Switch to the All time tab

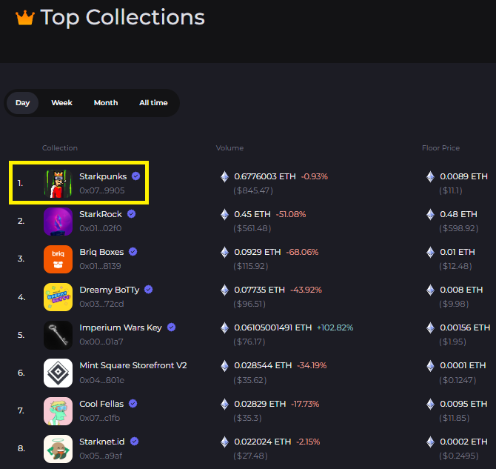(153, 103)
